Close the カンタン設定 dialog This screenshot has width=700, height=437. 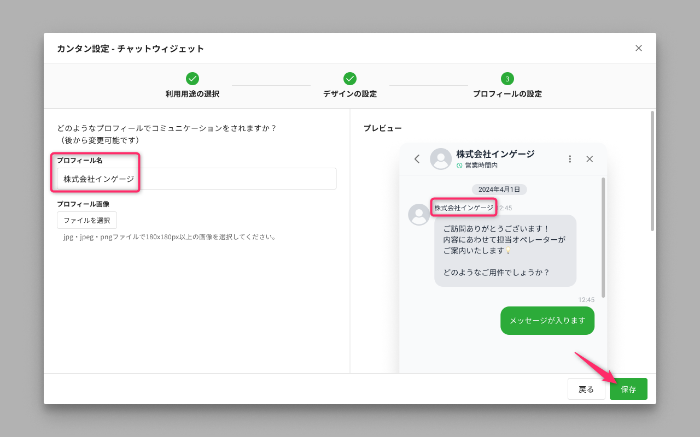pyautogui.click(x=638, y=48)
